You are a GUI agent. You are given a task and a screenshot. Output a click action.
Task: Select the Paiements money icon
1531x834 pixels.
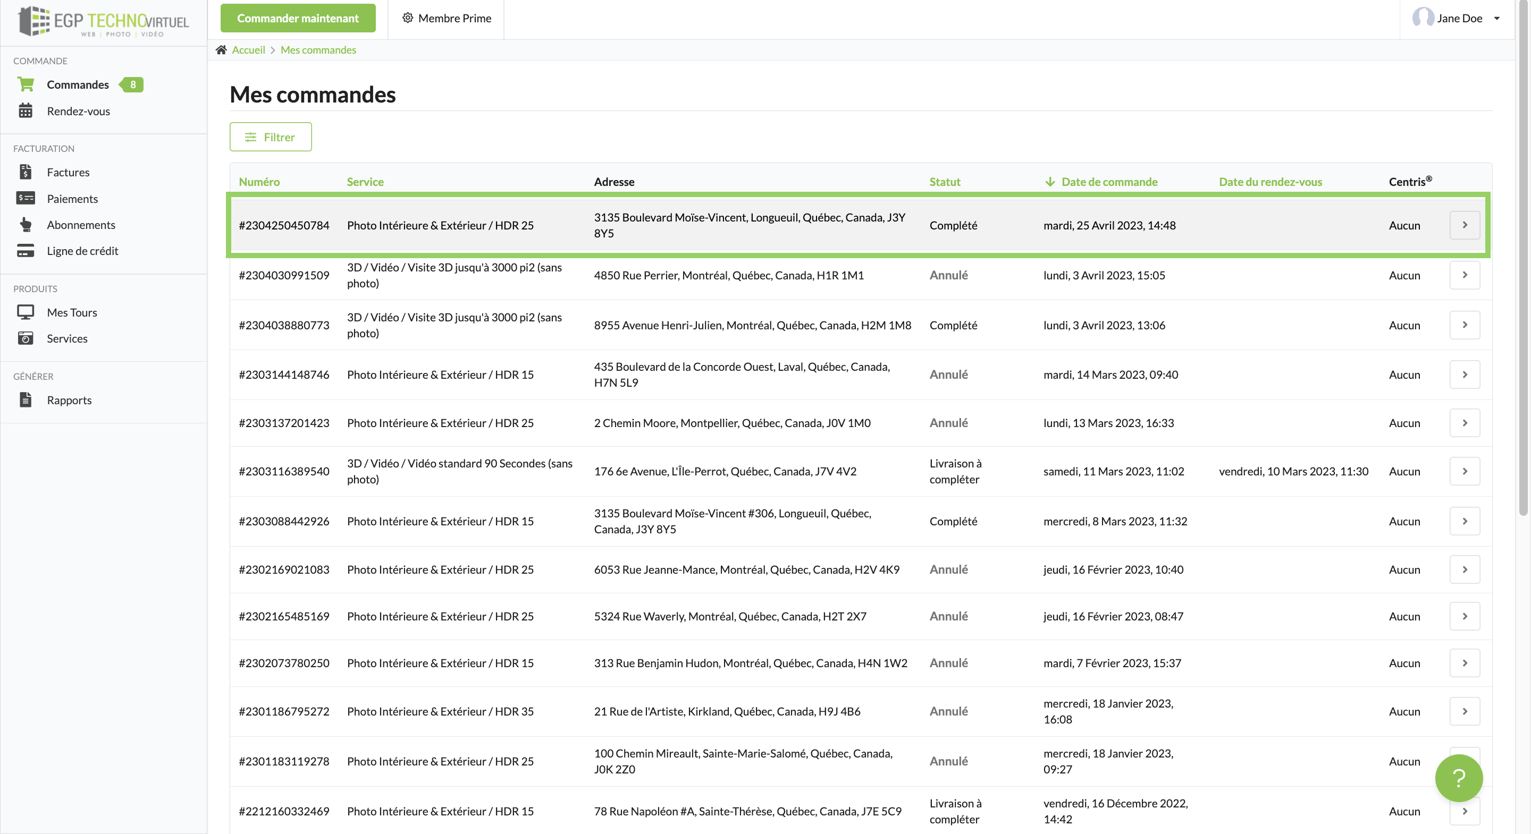[26, 198]
